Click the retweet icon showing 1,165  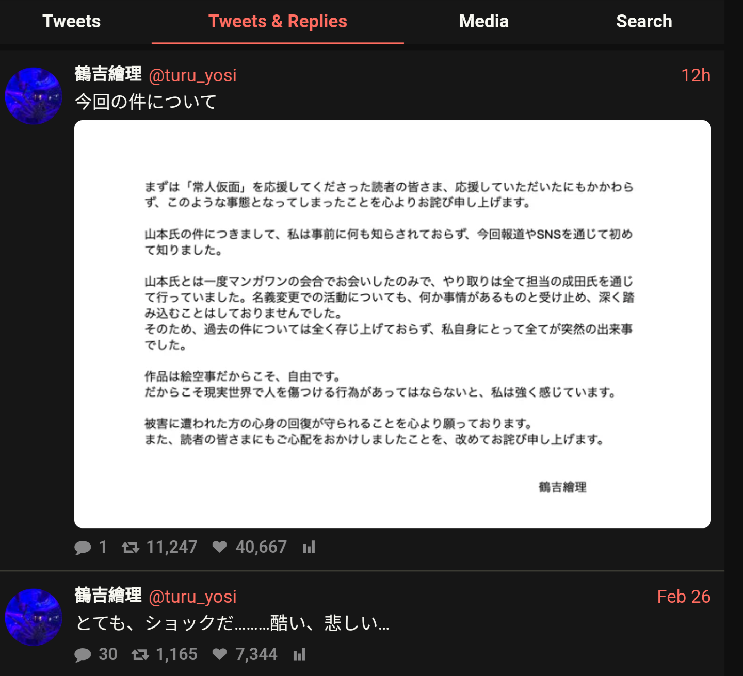pos(140,654)
